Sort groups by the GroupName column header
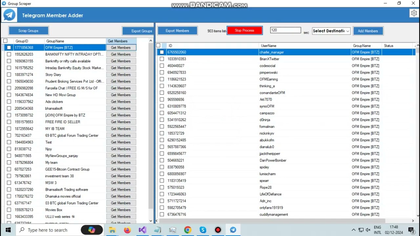 pos(75,41)
